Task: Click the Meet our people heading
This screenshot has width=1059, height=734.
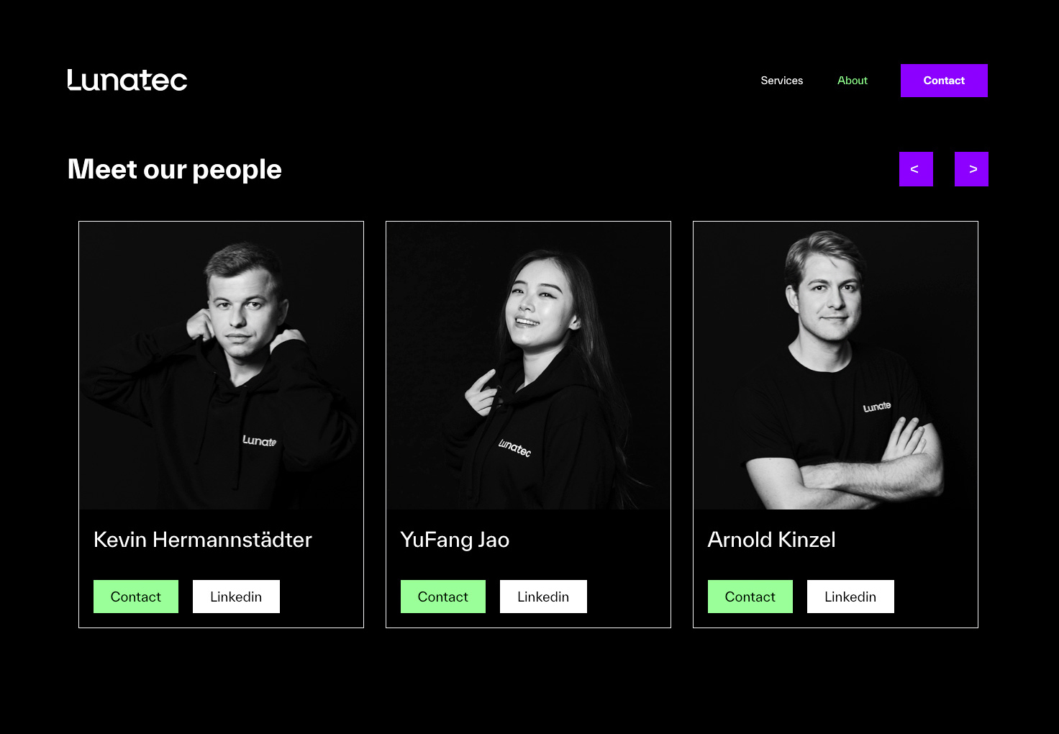Action: tap(174, 170)
